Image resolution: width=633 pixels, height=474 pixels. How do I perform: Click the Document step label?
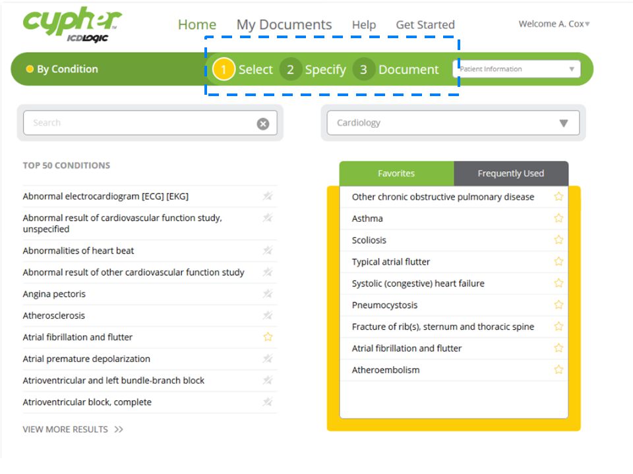point(409,69)
